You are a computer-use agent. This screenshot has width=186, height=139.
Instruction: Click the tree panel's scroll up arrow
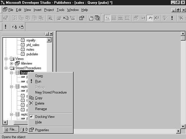pos(49,40)
